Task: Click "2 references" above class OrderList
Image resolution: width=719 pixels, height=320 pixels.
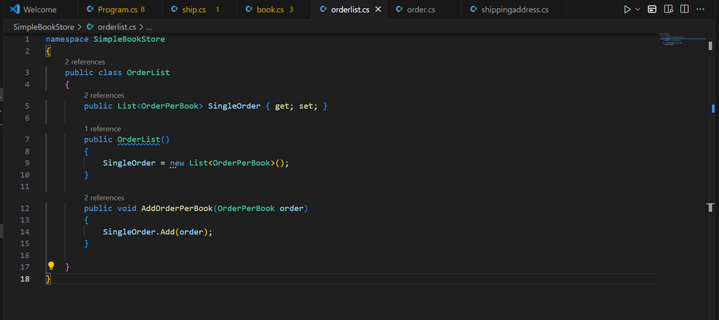Action: [x=85, y=62]
